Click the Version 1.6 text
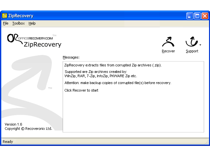 click(13, 124)
